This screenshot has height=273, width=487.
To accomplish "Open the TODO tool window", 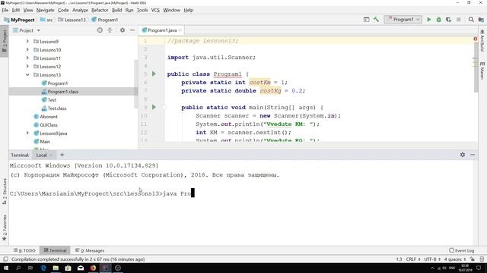I will click(x=24, y=250).
